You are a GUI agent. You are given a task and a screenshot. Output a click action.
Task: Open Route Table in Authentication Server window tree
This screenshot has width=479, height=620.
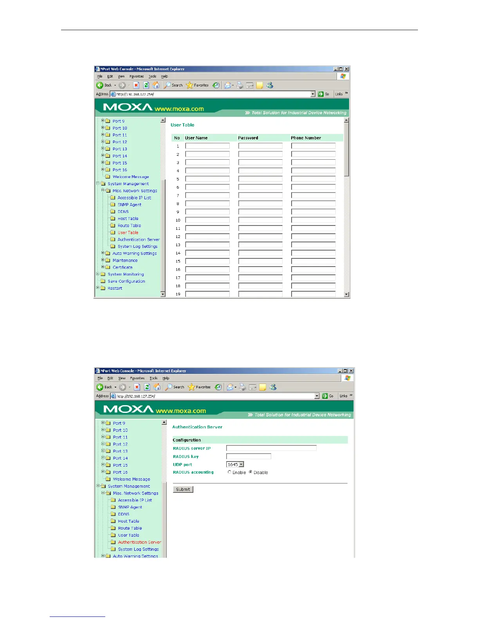[x=130, y=528]
